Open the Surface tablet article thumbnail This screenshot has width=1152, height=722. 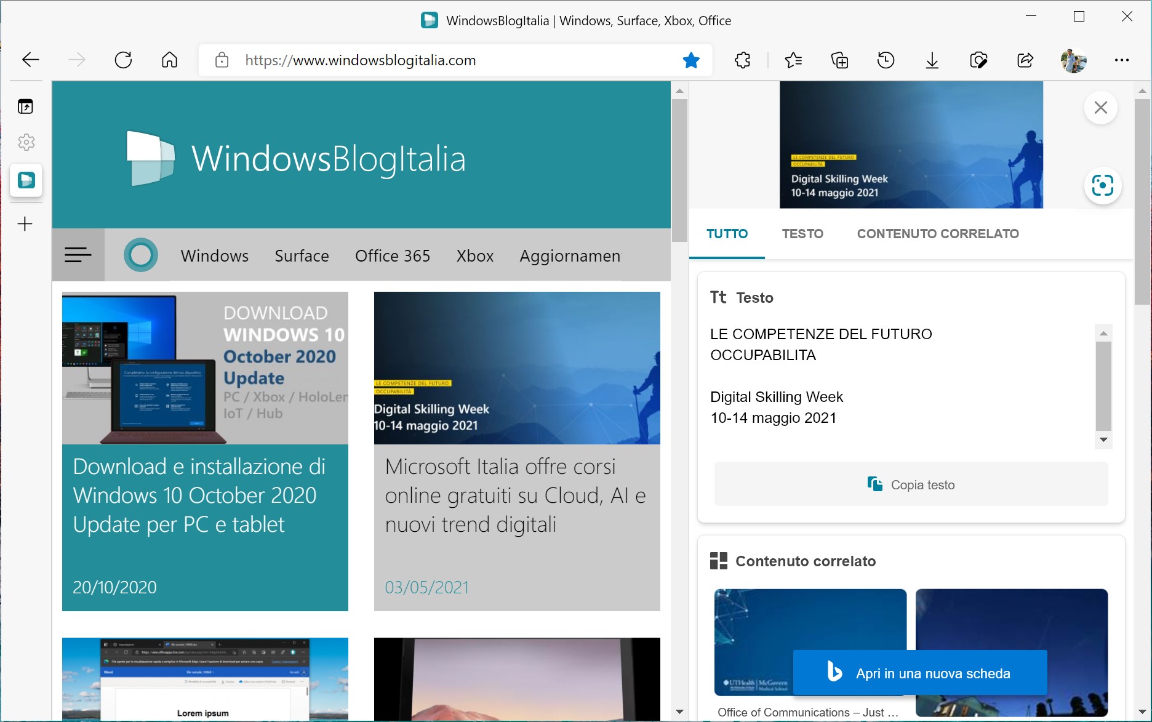pos(517,678)
